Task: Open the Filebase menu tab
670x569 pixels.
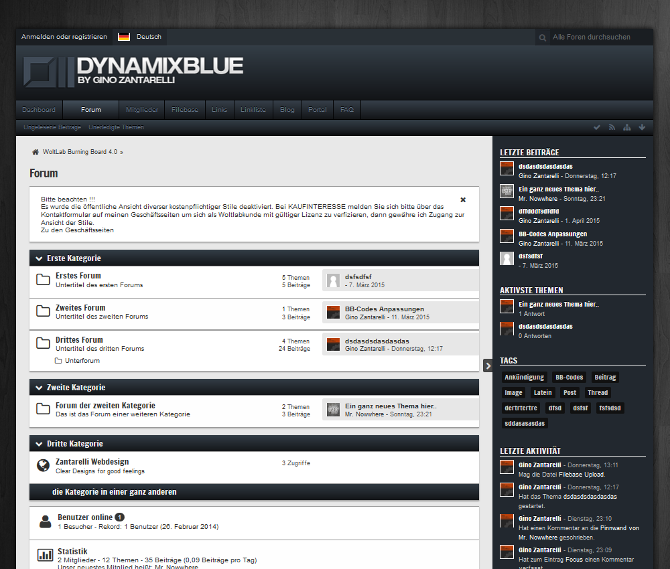Action: click(184, 110)
